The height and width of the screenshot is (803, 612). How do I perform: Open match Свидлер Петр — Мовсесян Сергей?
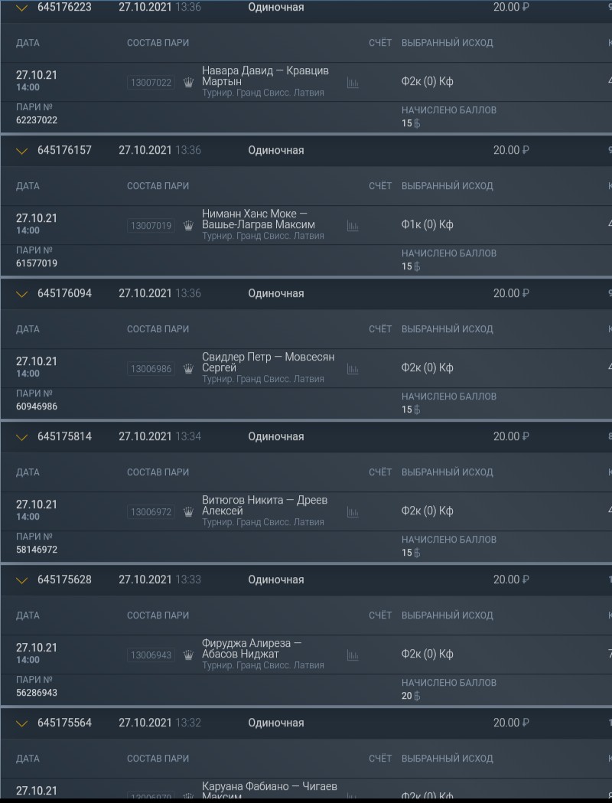point(269,362)
